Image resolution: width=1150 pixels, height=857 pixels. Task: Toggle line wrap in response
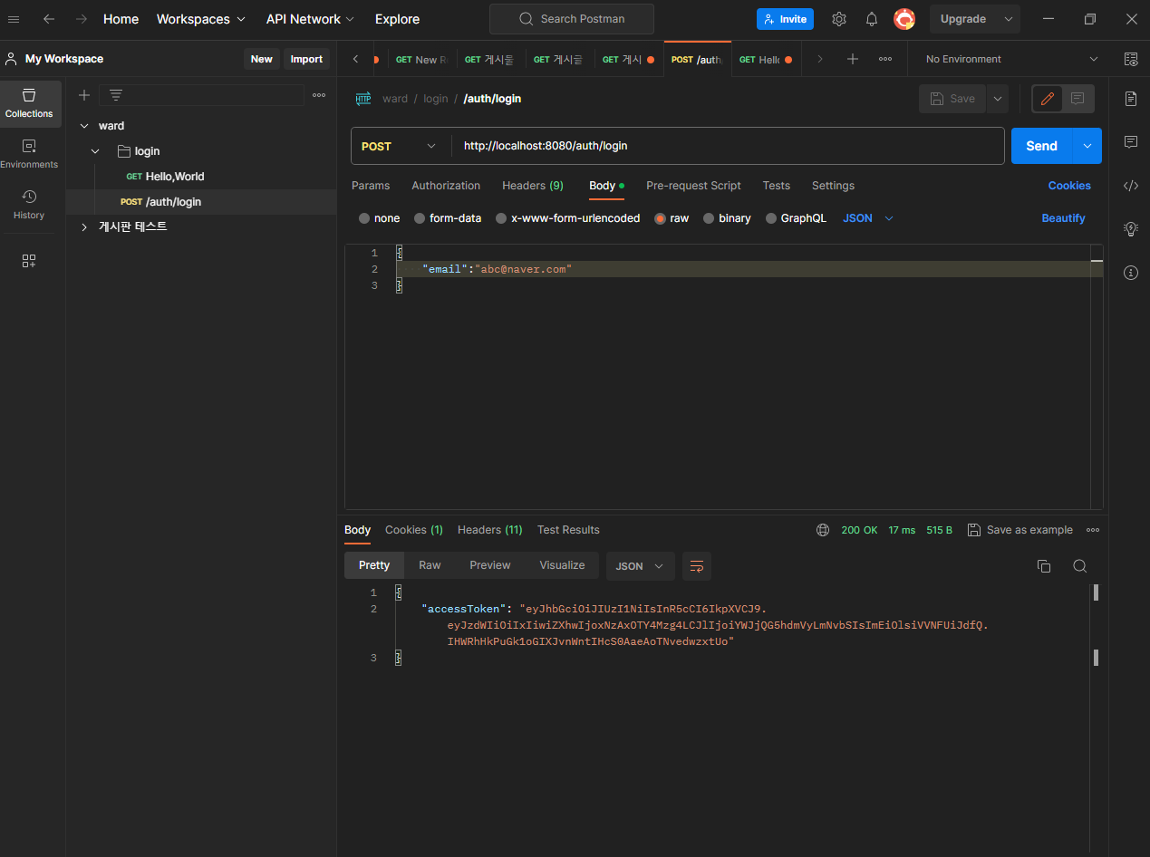pyautogui.click(x=697, y=566)
